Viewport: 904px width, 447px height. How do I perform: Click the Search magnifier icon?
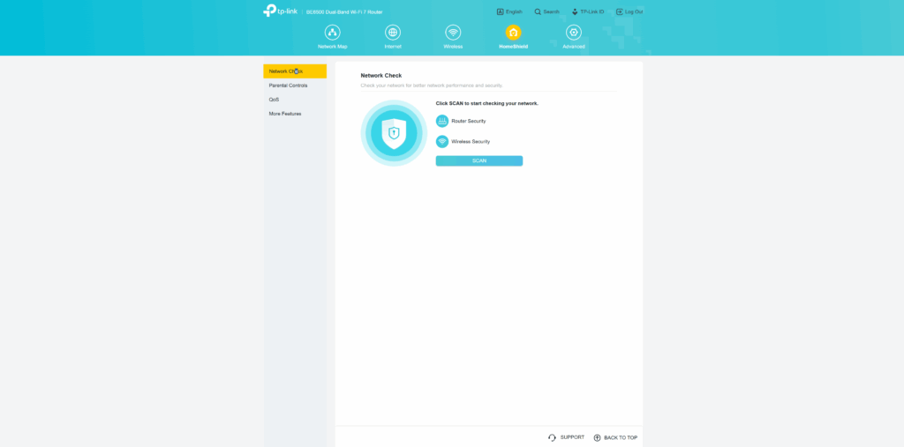click(538, 11)
